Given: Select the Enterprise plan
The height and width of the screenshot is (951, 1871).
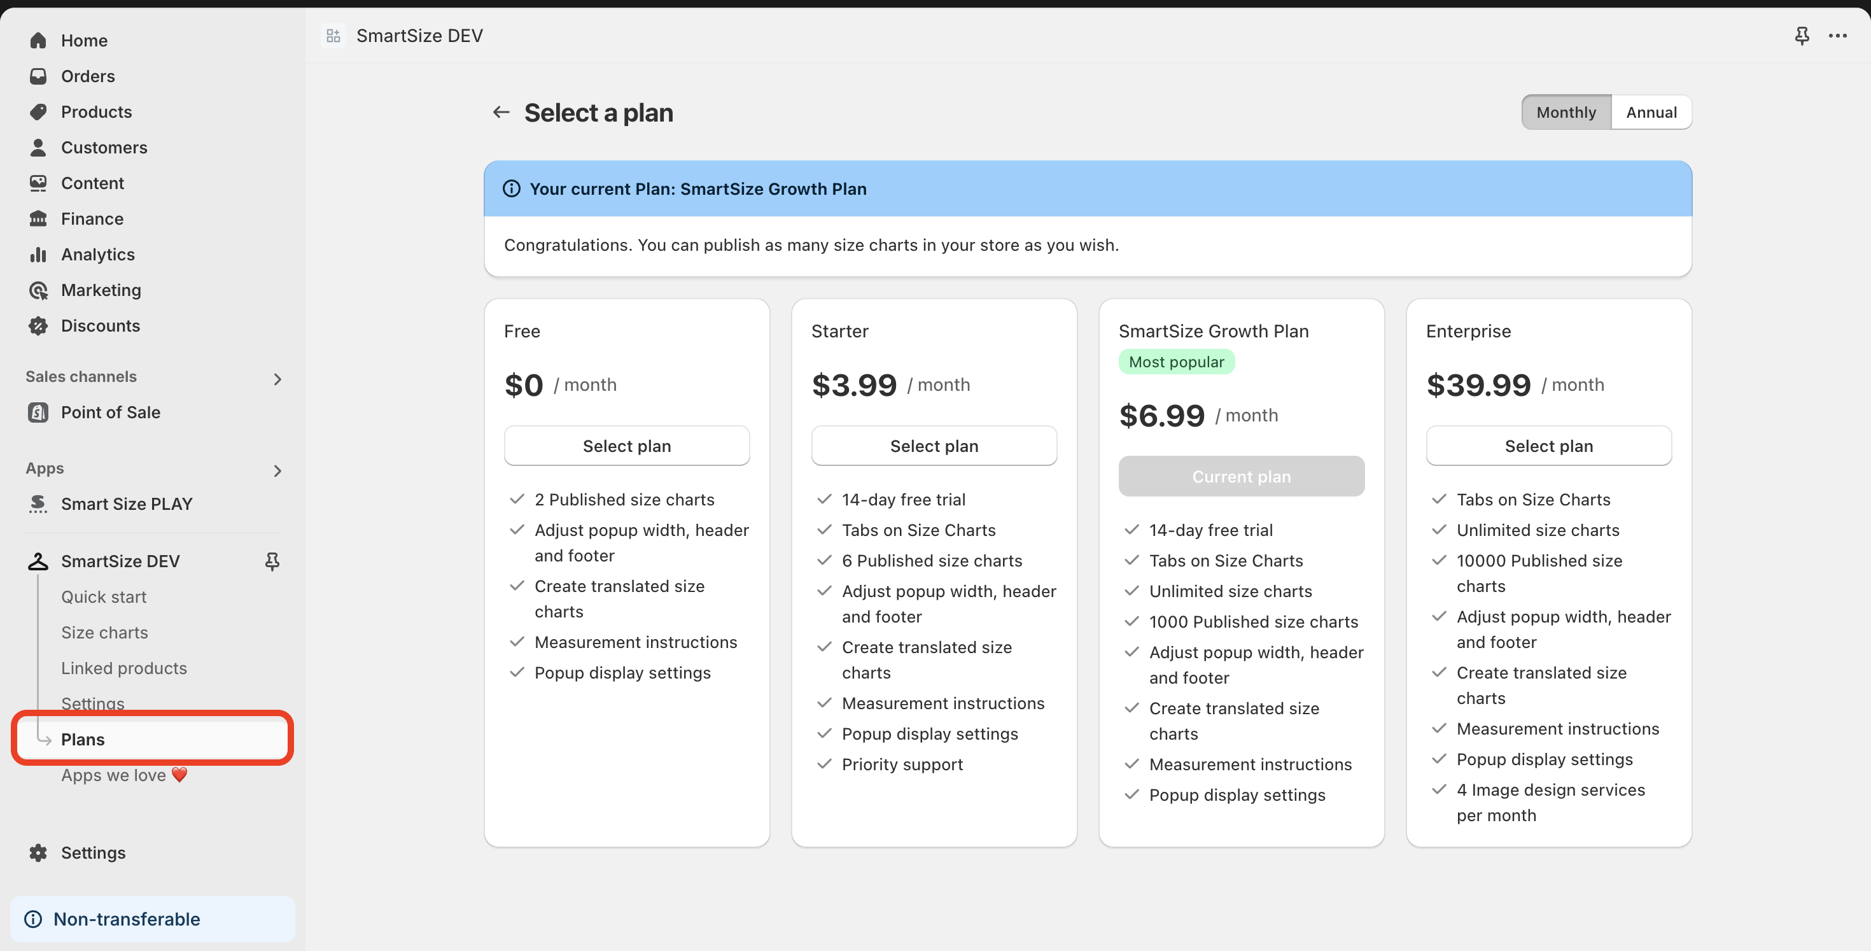Looking at the screenshot, I should [x=1548, y=446].
